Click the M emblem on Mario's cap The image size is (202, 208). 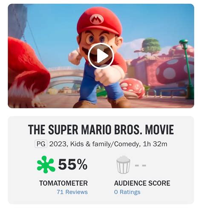[x=97, y=20]
